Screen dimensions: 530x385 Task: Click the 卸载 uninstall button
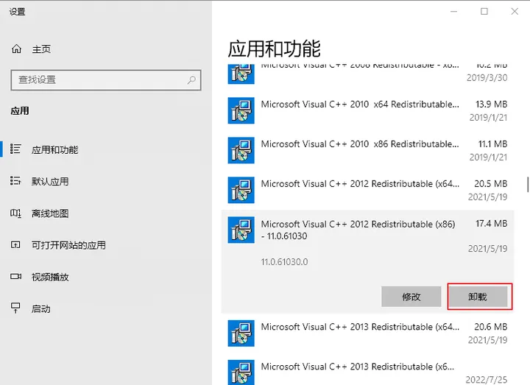pos(478,297)
